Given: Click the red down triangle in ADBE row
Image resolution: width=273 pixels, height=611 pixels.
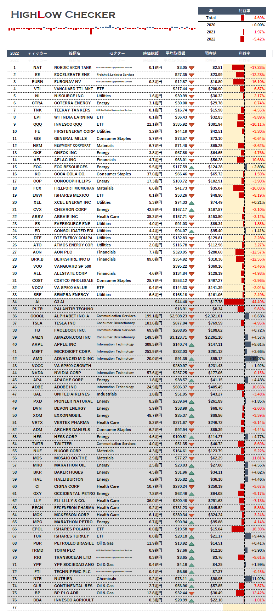Looking at the screenshot, I should 192,387.
